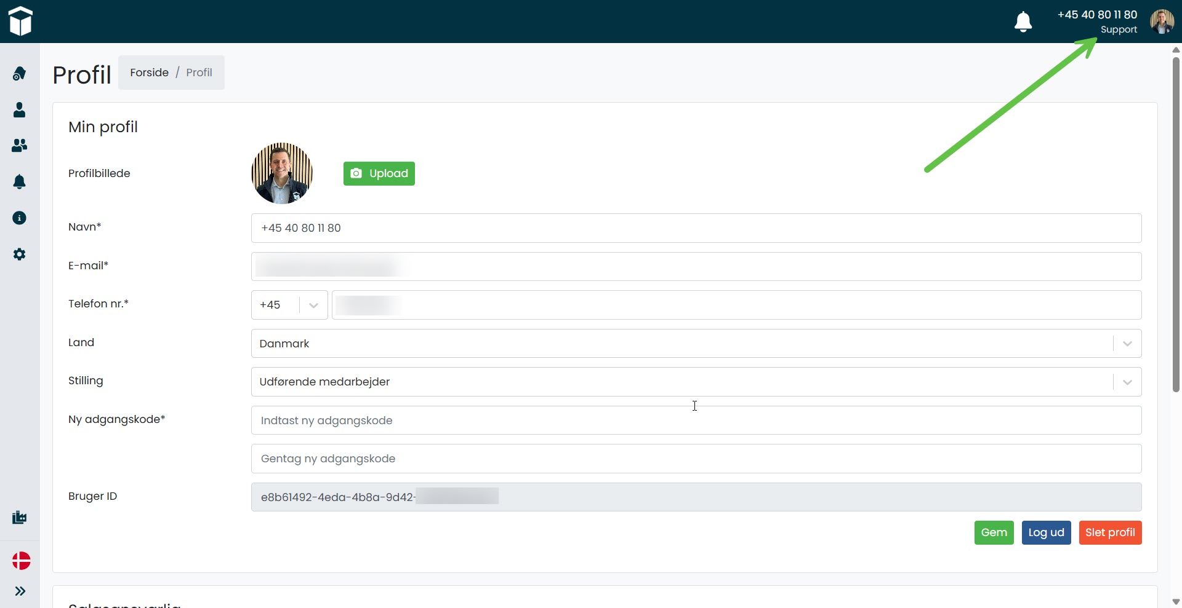The image size is (1182, 608).
Task: Click the blue Log ud button
Action: [x=1046, y=532]
